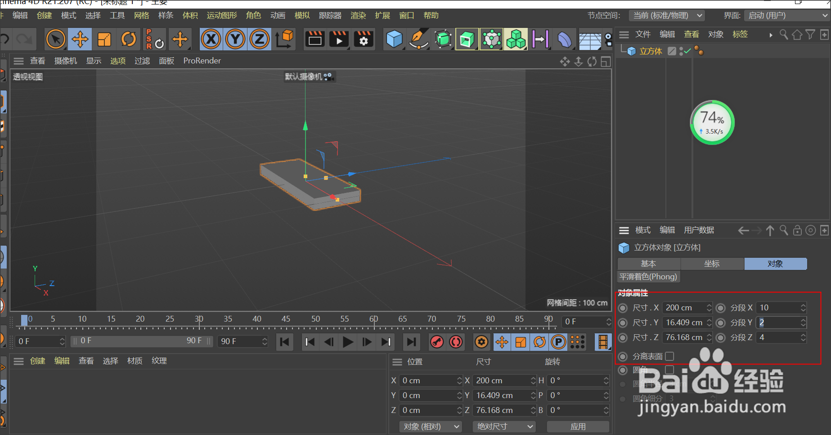Toggle the 立方体 enable checkmark
Screen dimensions: 831x435
pyautogui.click(x=687, y=51)
